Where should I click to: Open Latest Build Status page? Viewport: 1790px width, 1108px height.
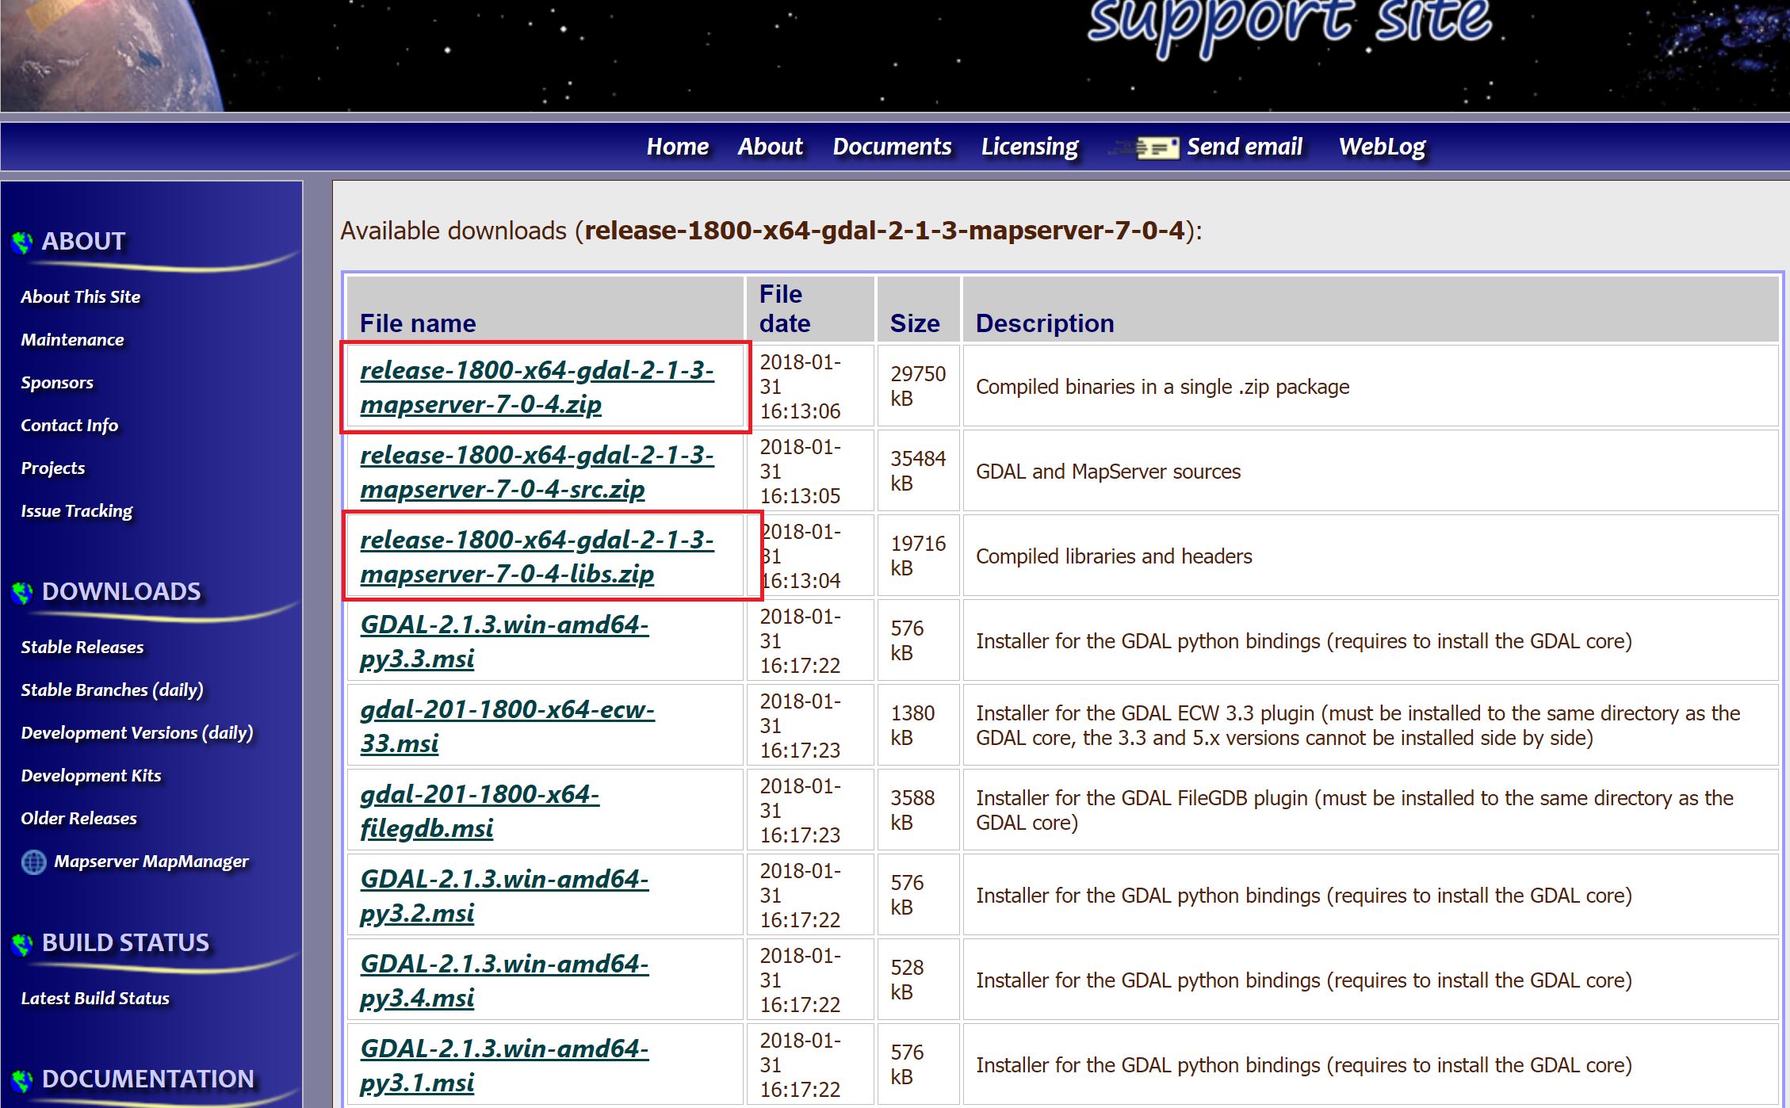tap(95, 998)
